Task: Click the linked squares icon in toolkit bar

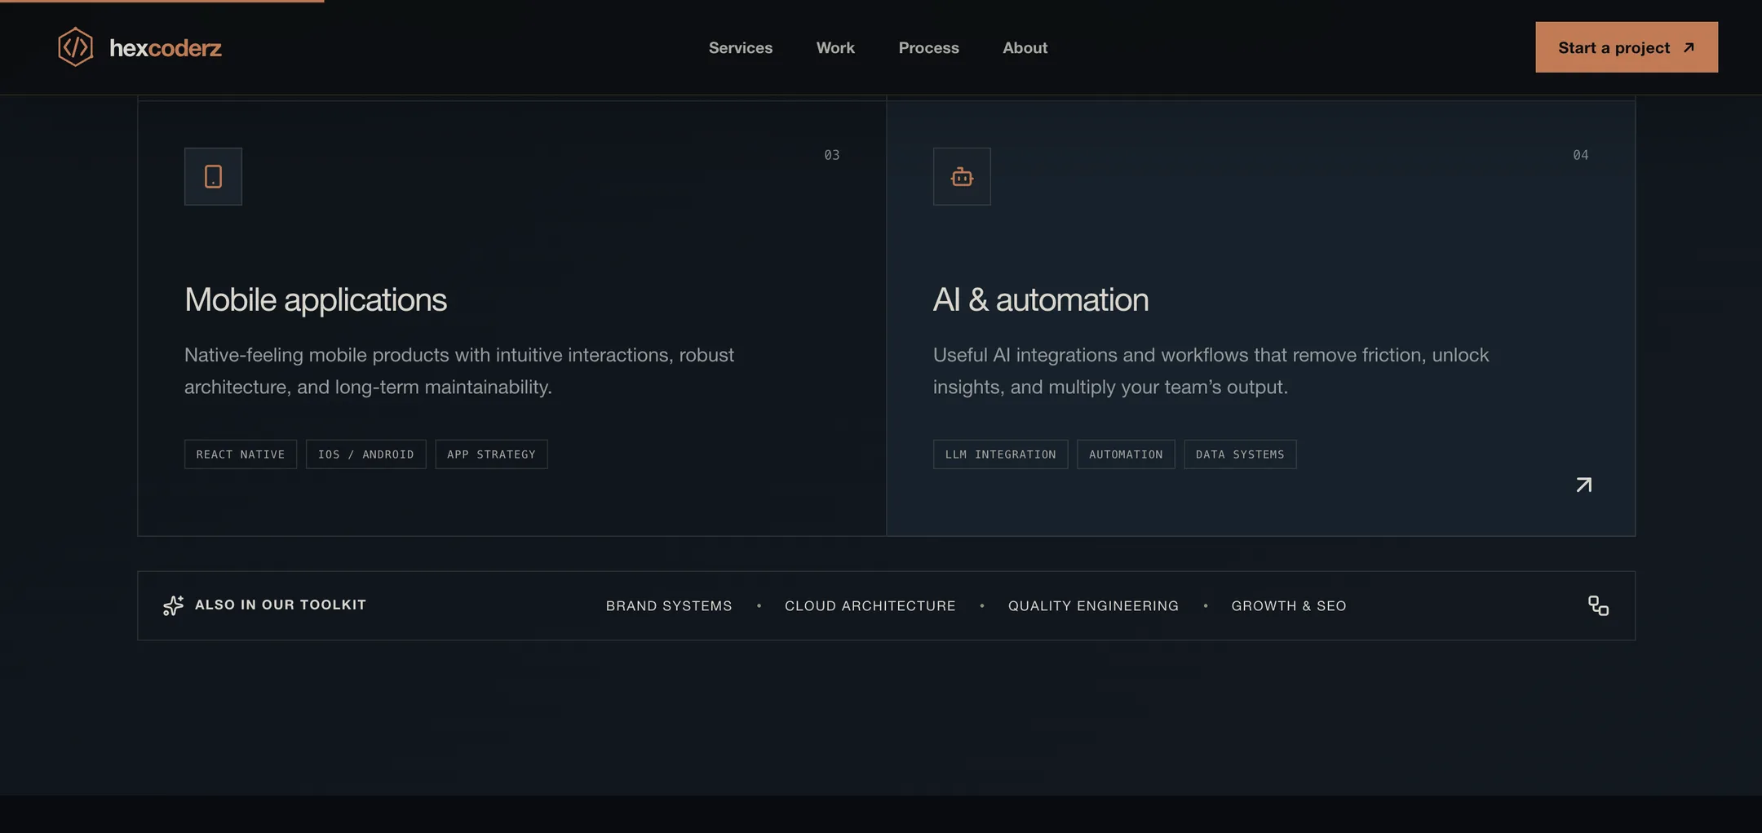Action: click(x=1598, y=605)
